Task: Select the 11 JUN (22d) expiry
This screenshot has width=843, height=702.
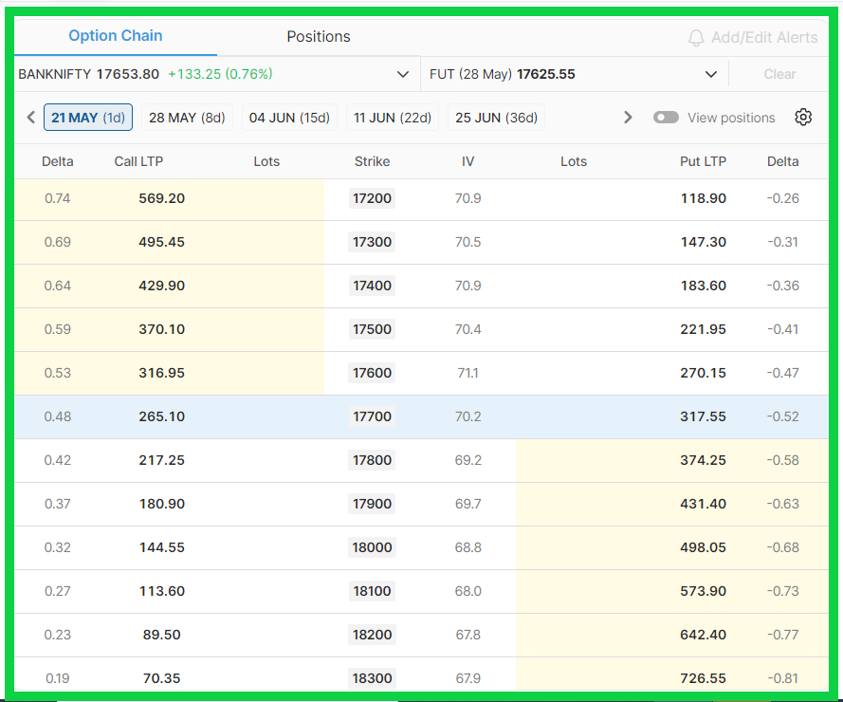Action: click(393, 118)
